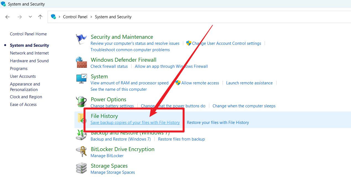Viewport: 351px width, 179px height.
Task: Click the title bar System and Security icon
Action: (3, 4)
